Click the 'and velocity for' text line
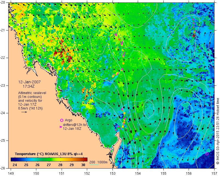 click(x=30, y=101)
